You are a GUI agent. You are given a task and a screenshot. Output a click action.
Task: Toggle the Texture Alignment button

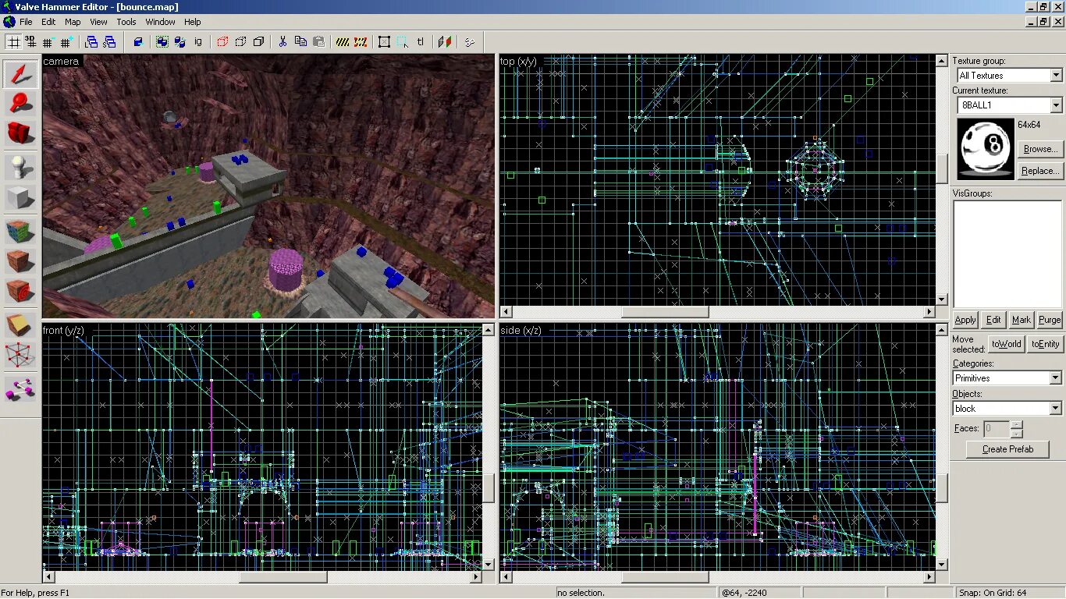click(445, 41)
